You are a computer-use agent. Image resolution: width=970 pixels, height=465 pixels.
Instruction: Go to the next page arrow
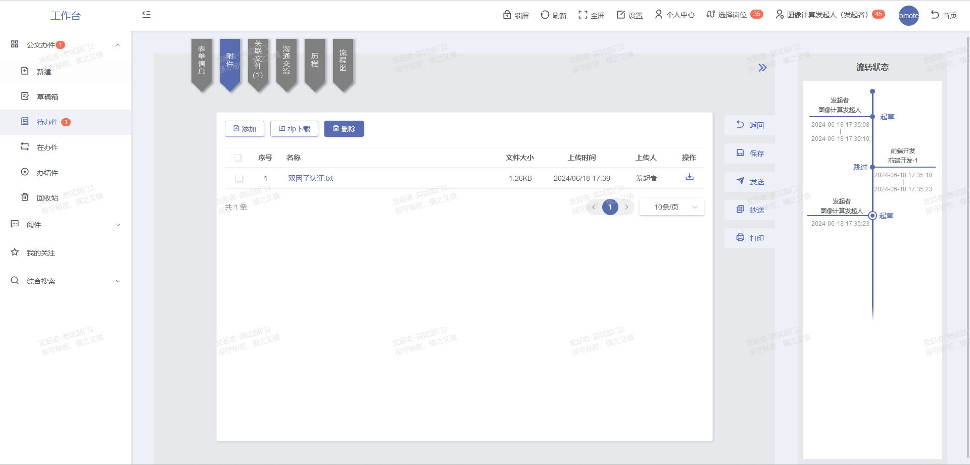point(626,207)
